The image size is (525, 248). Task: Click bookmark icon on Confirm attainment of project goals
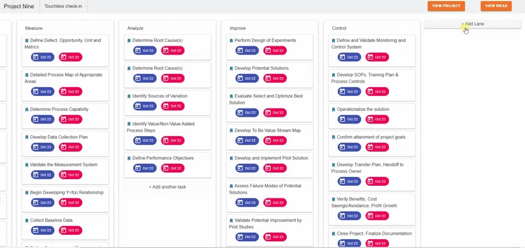334,137
